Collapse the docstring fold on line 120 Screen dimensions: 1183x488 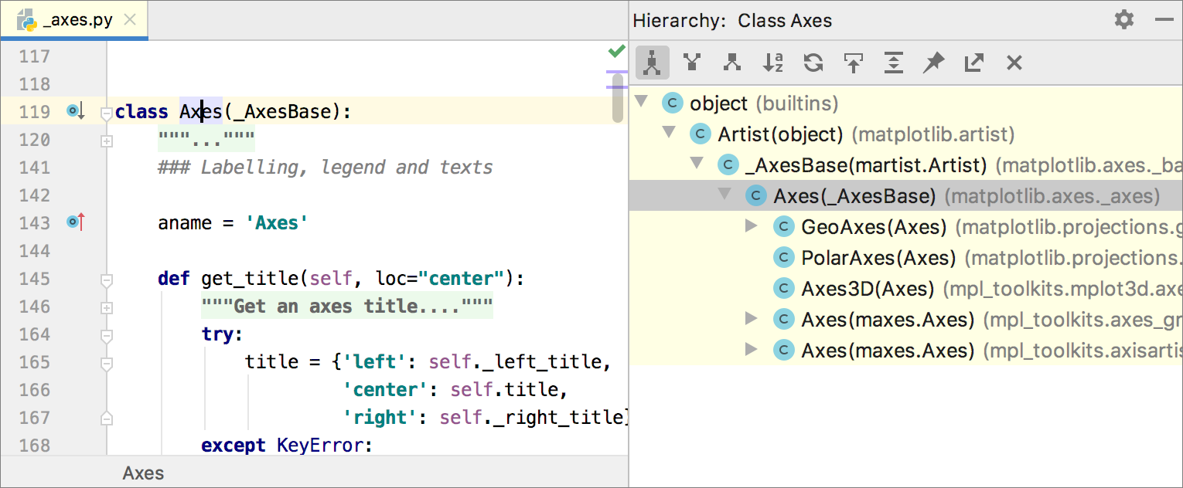107,141
